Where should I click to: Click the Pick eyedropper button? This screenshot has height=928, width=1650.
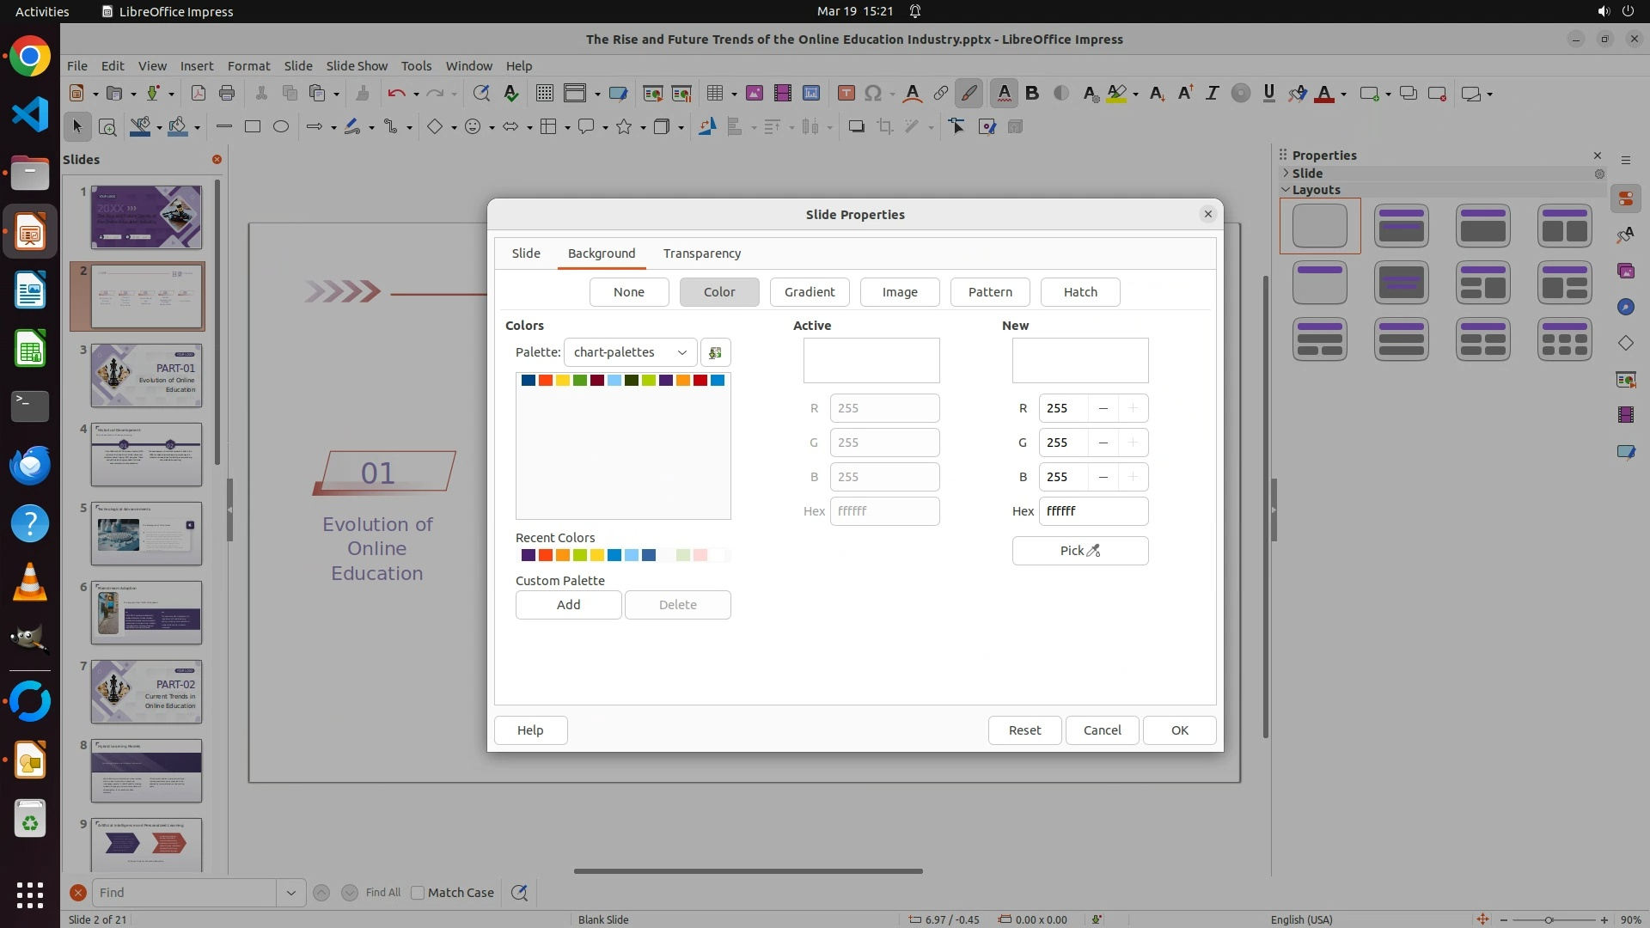[x=1079, y=551]
